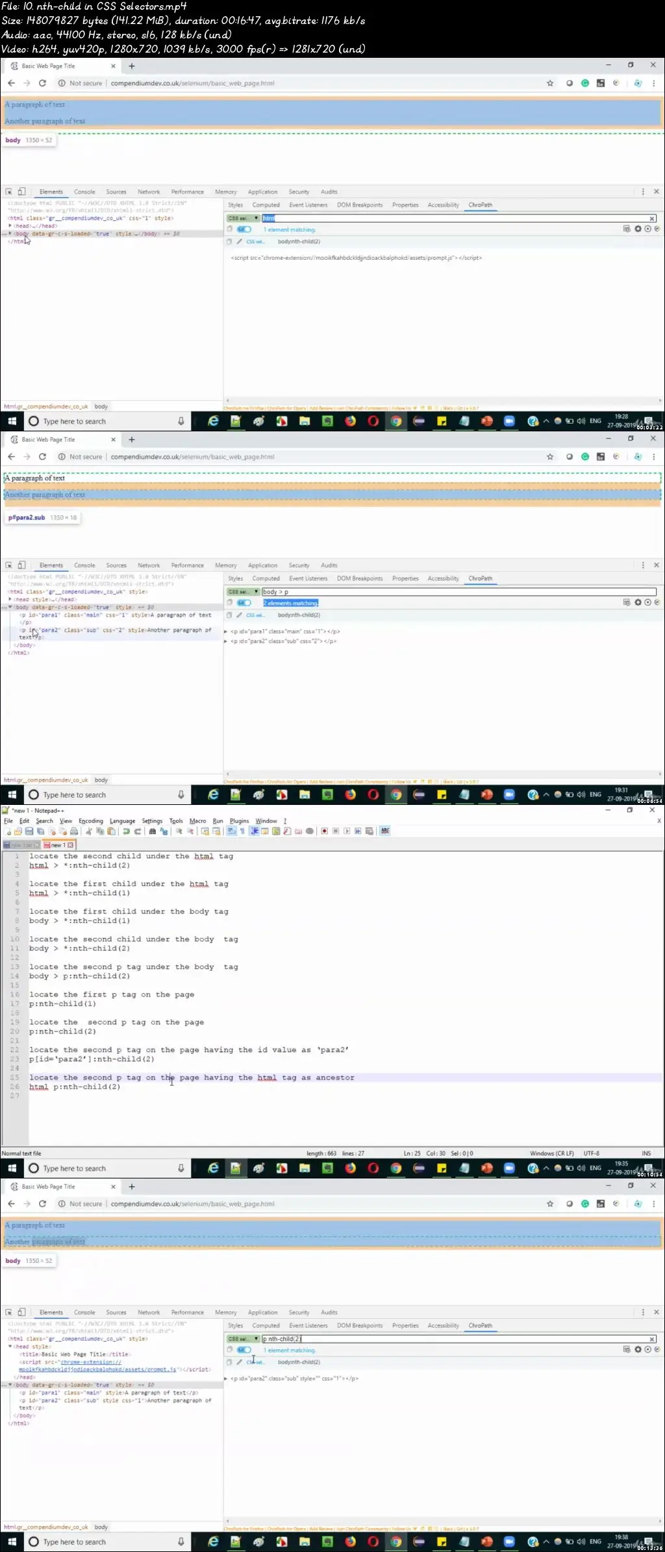Open DevTools three-dot menu in 00:03:22 frame
The width and height of the screenshot is (665, 1552).
pos(643,192)
